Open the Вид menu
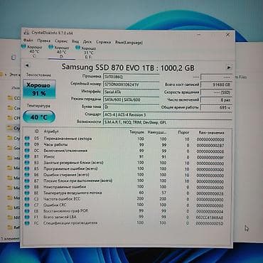263x263 pixels. click(75, 41)
